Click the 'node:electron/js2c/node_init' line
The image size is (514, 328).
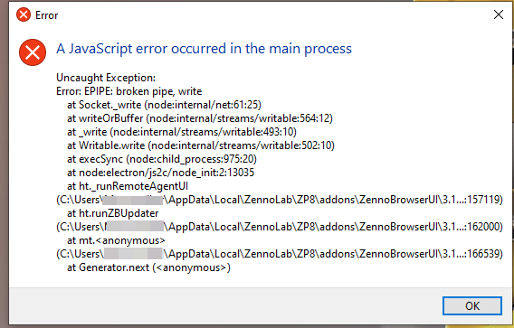[x=161, y=173]
